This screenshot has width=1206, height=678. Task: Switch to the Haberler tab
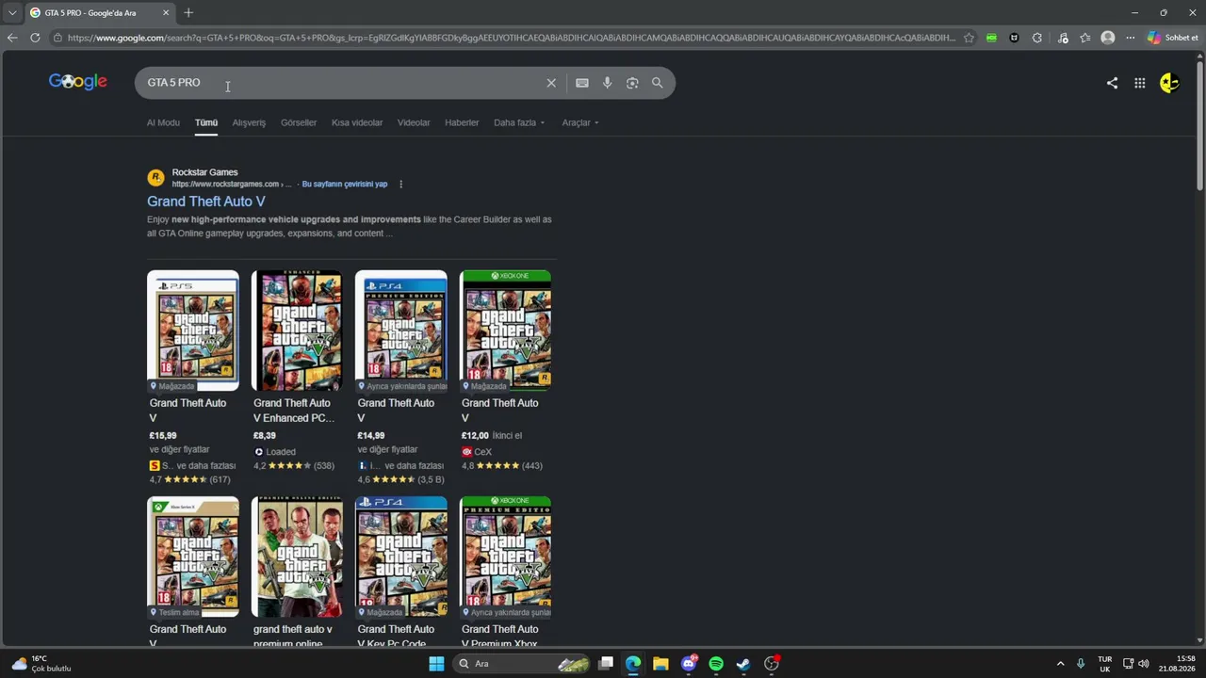(x=462, y=122)
